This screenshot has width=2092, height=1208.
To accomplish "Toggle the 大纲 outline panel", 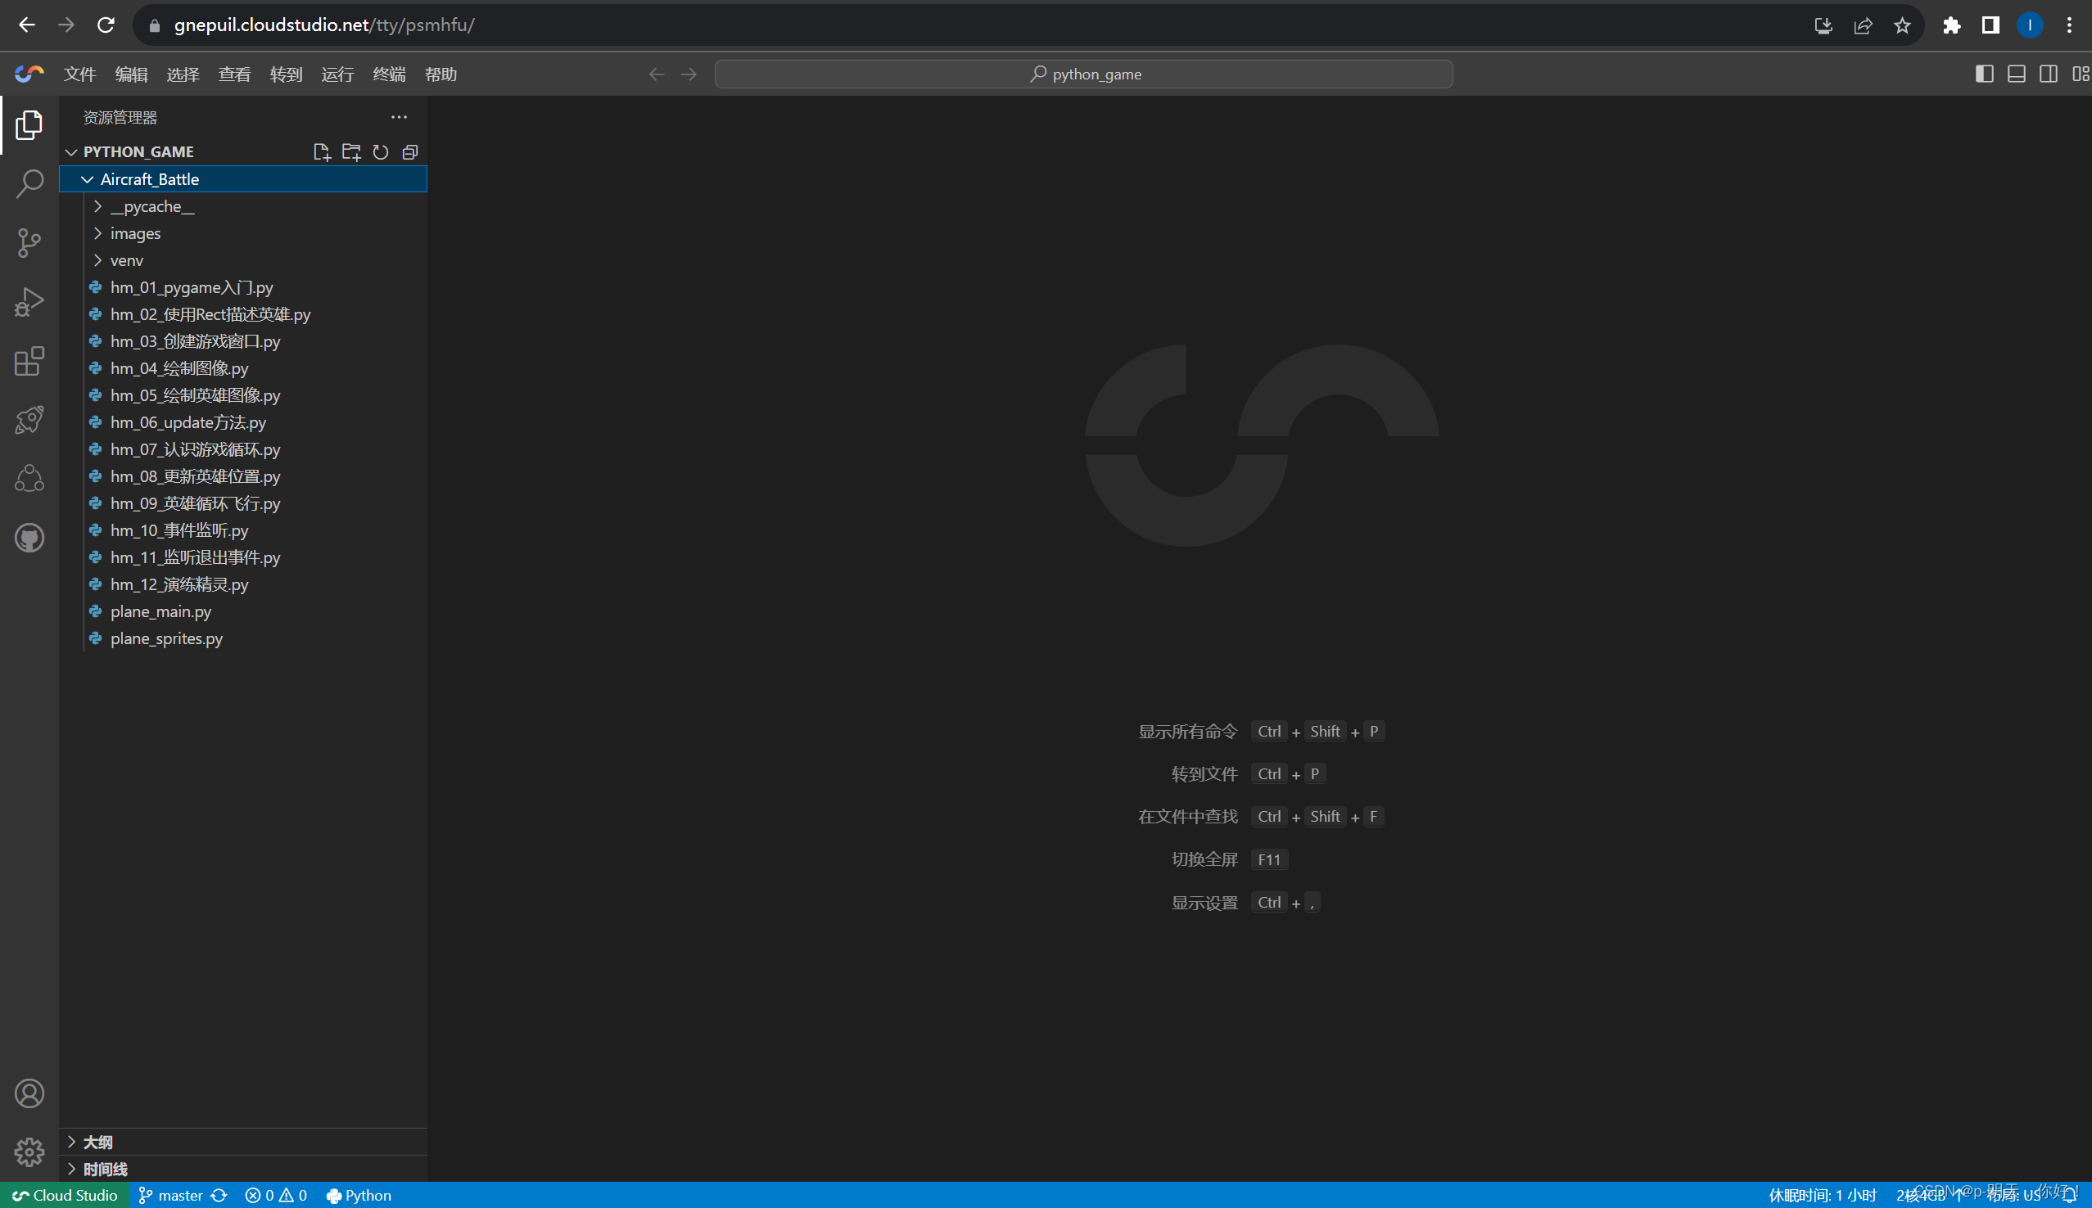I will (95, 1142).
